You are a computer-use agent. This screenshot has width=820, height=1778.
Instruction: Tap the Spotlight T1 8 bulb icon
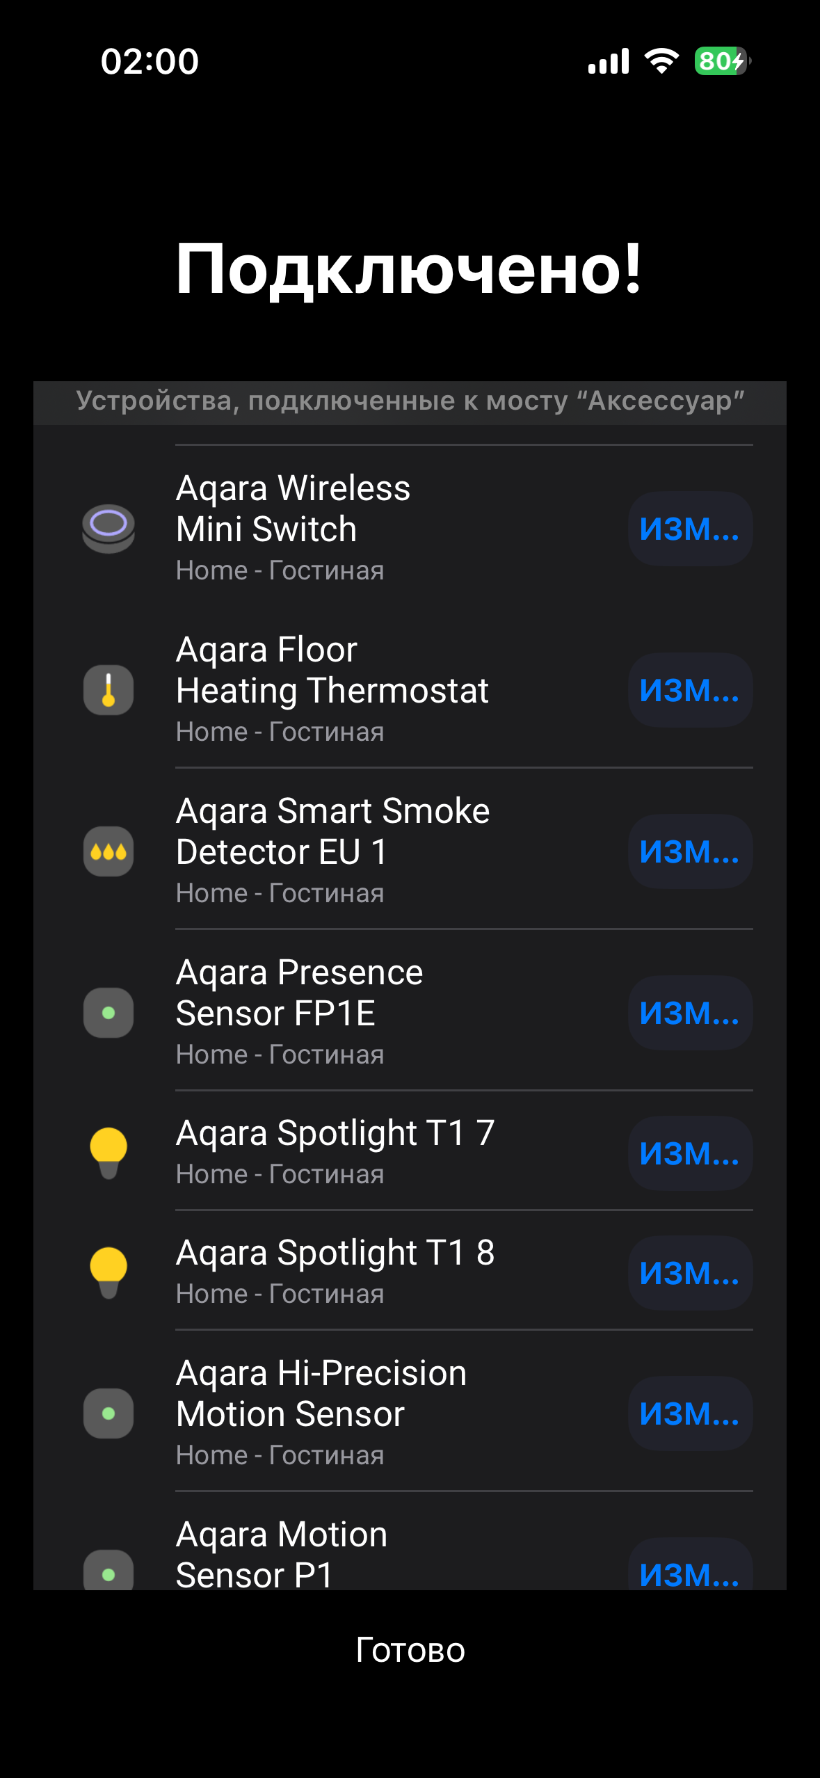[x=108, y=1272]
